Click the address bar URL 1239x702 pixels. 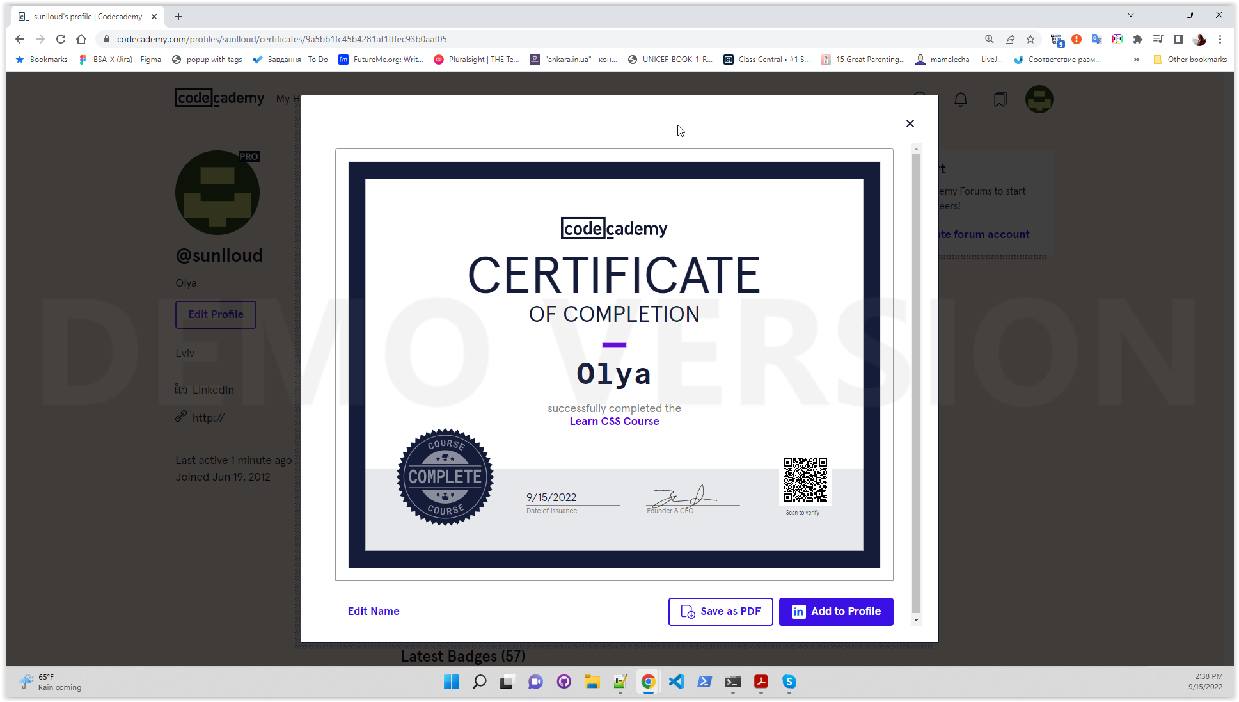[281, 39]
